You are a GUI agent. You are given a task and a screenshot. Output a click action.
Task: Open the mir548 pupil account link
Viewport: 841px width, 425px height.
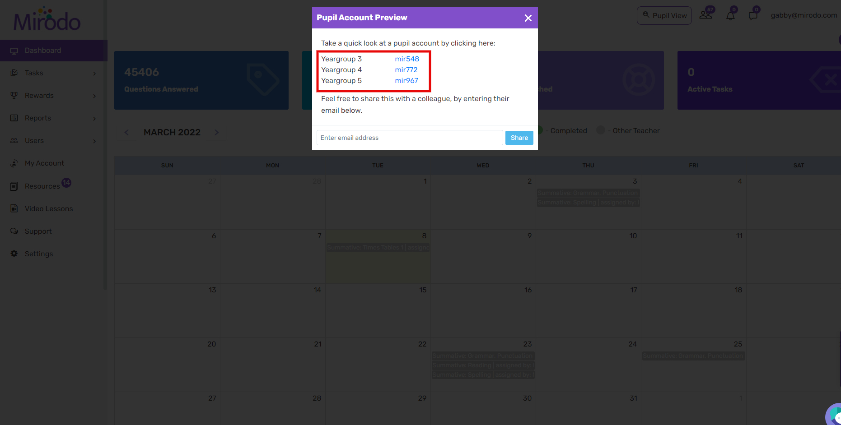pos(407,59)
